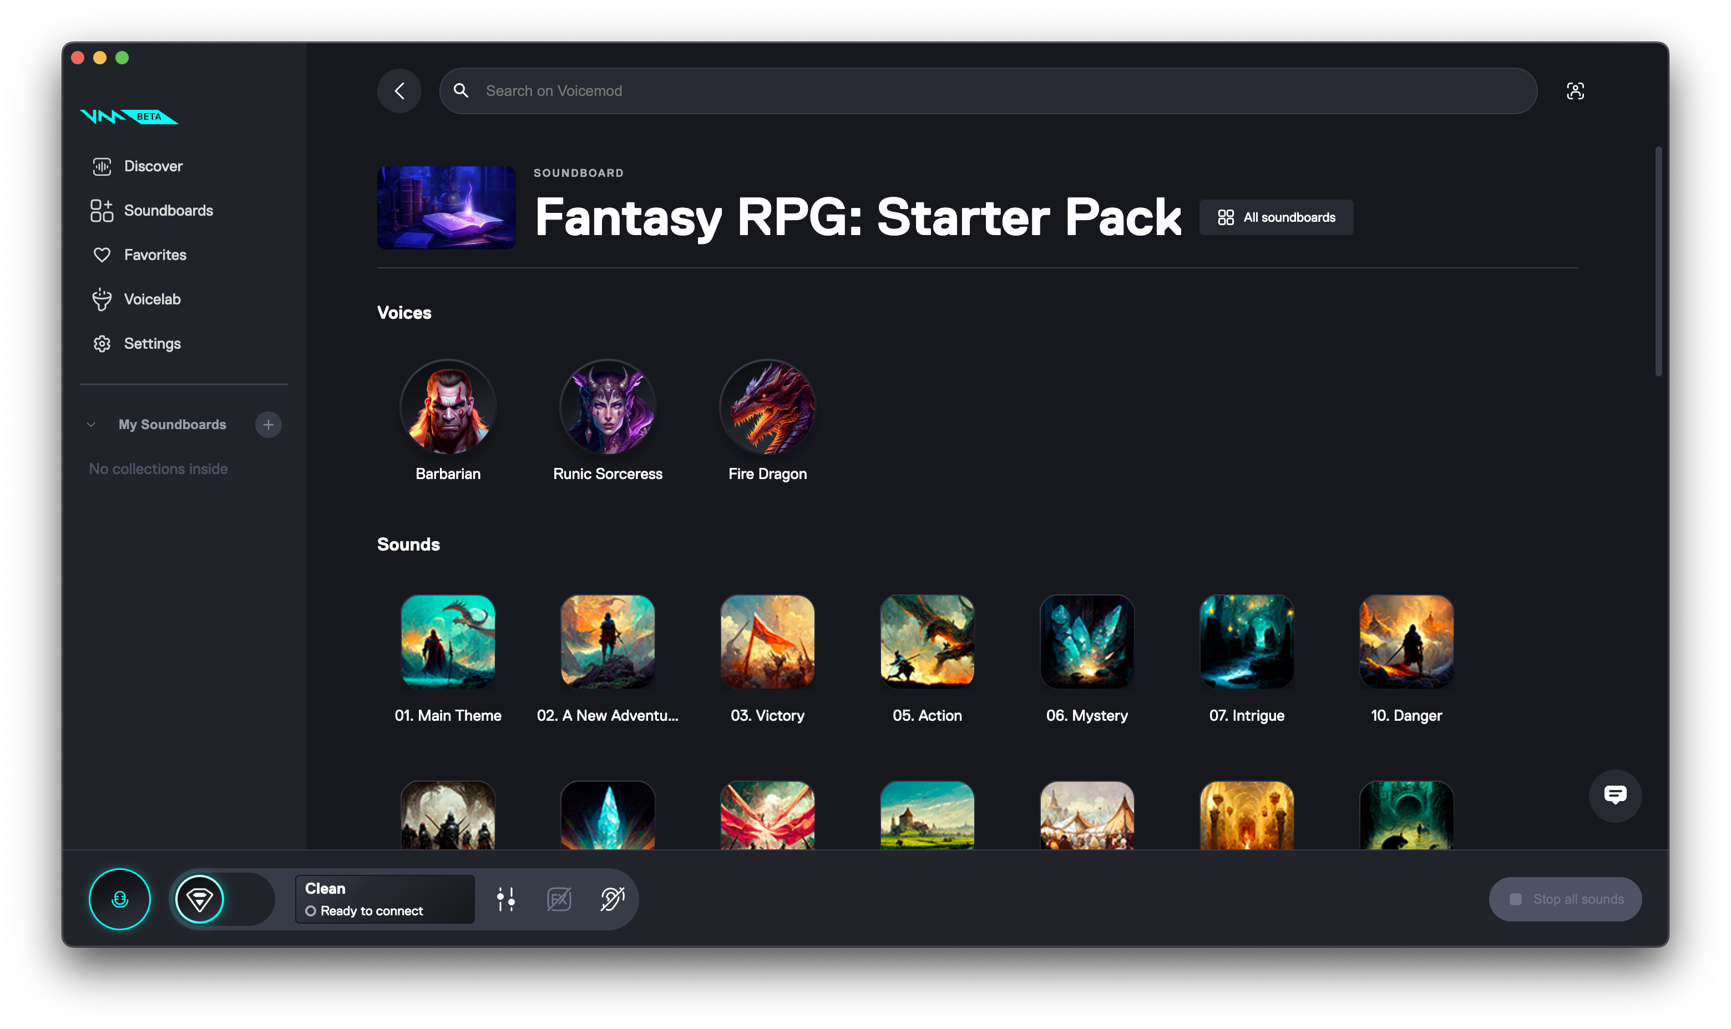Click the Voicelab flask icon

click(x=102, y=299)
